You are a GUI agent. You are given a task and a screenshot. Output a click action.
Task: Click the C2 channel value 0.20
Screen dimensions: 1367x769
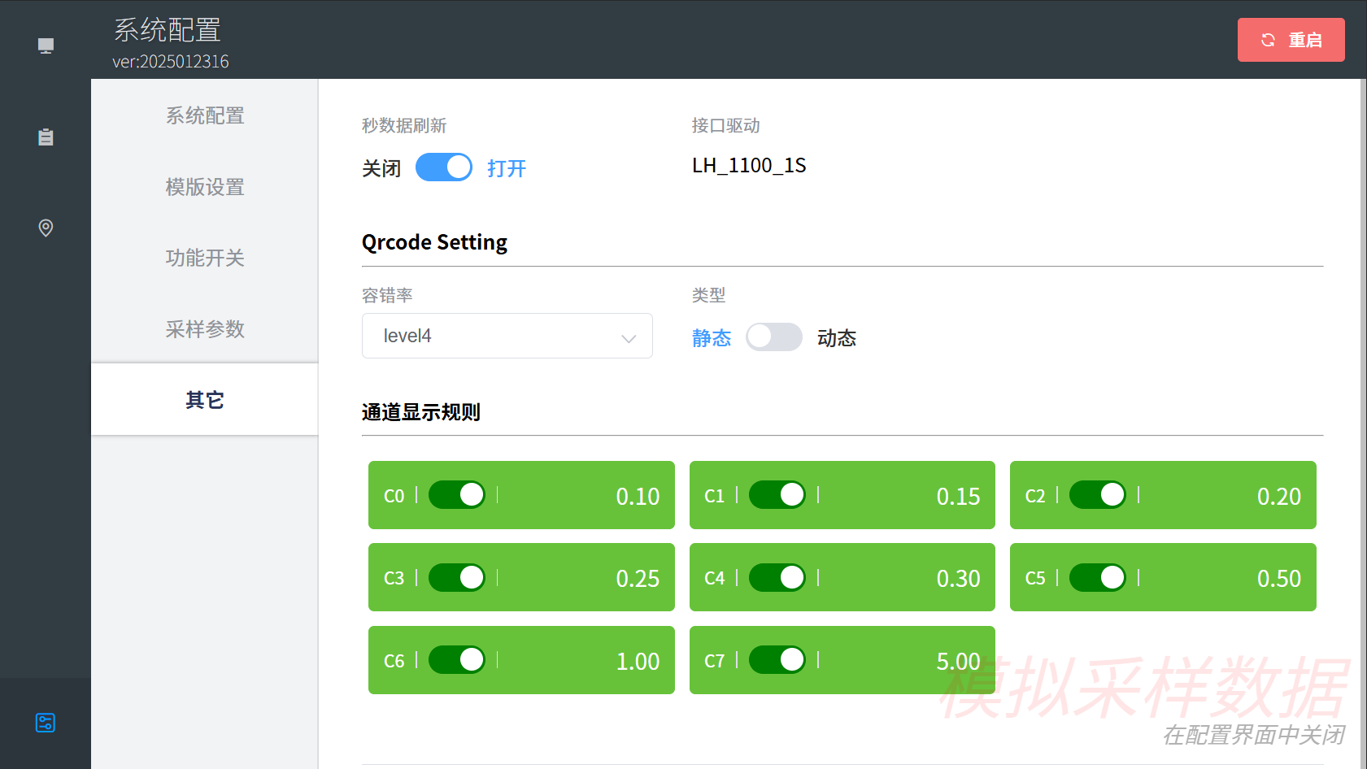tap(1278, 497)
